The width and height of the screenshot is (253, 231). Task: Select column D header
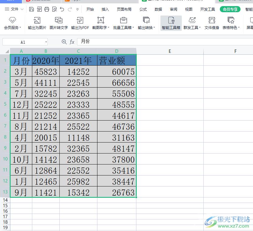point(117,51)
